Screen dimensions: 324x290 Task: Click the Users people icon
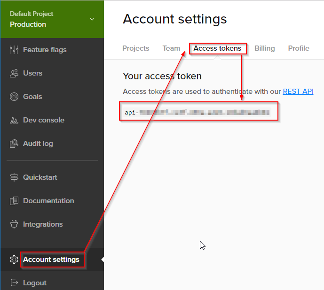[14, 73]
